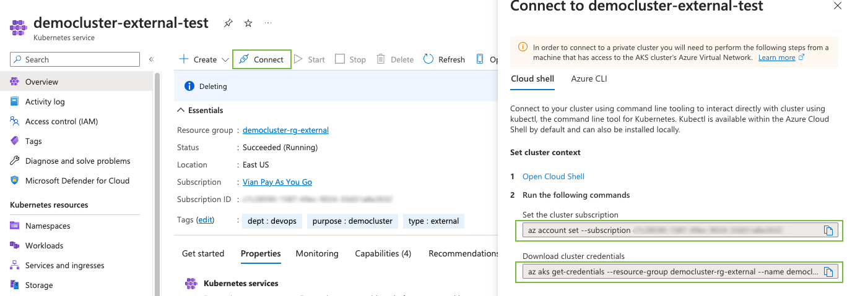Close the Connect panel
Screen dimensions: 847x296
tap(838, 6)
